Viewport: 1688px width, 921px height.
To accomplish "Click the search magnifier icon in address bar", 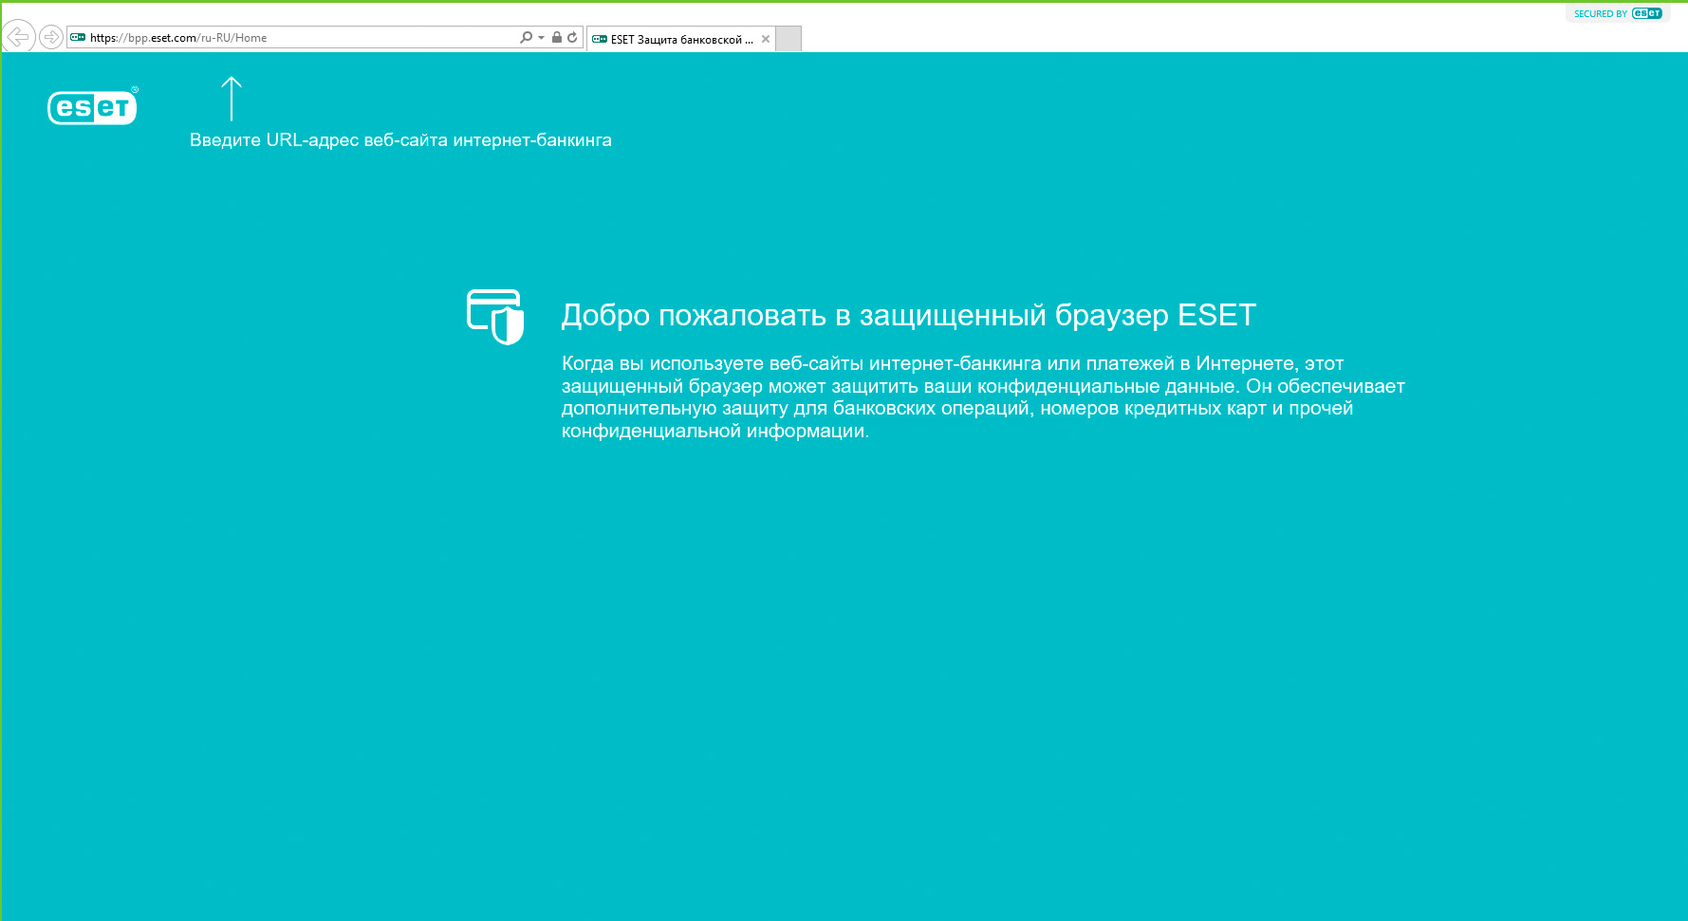I will (526, 38).
